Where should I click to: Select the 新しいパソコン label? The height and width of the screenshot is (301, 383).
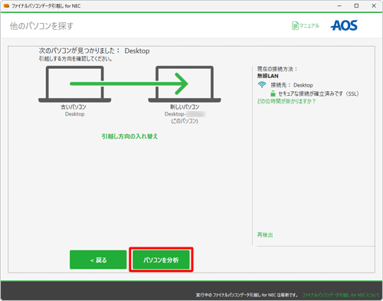coord(185,107)
